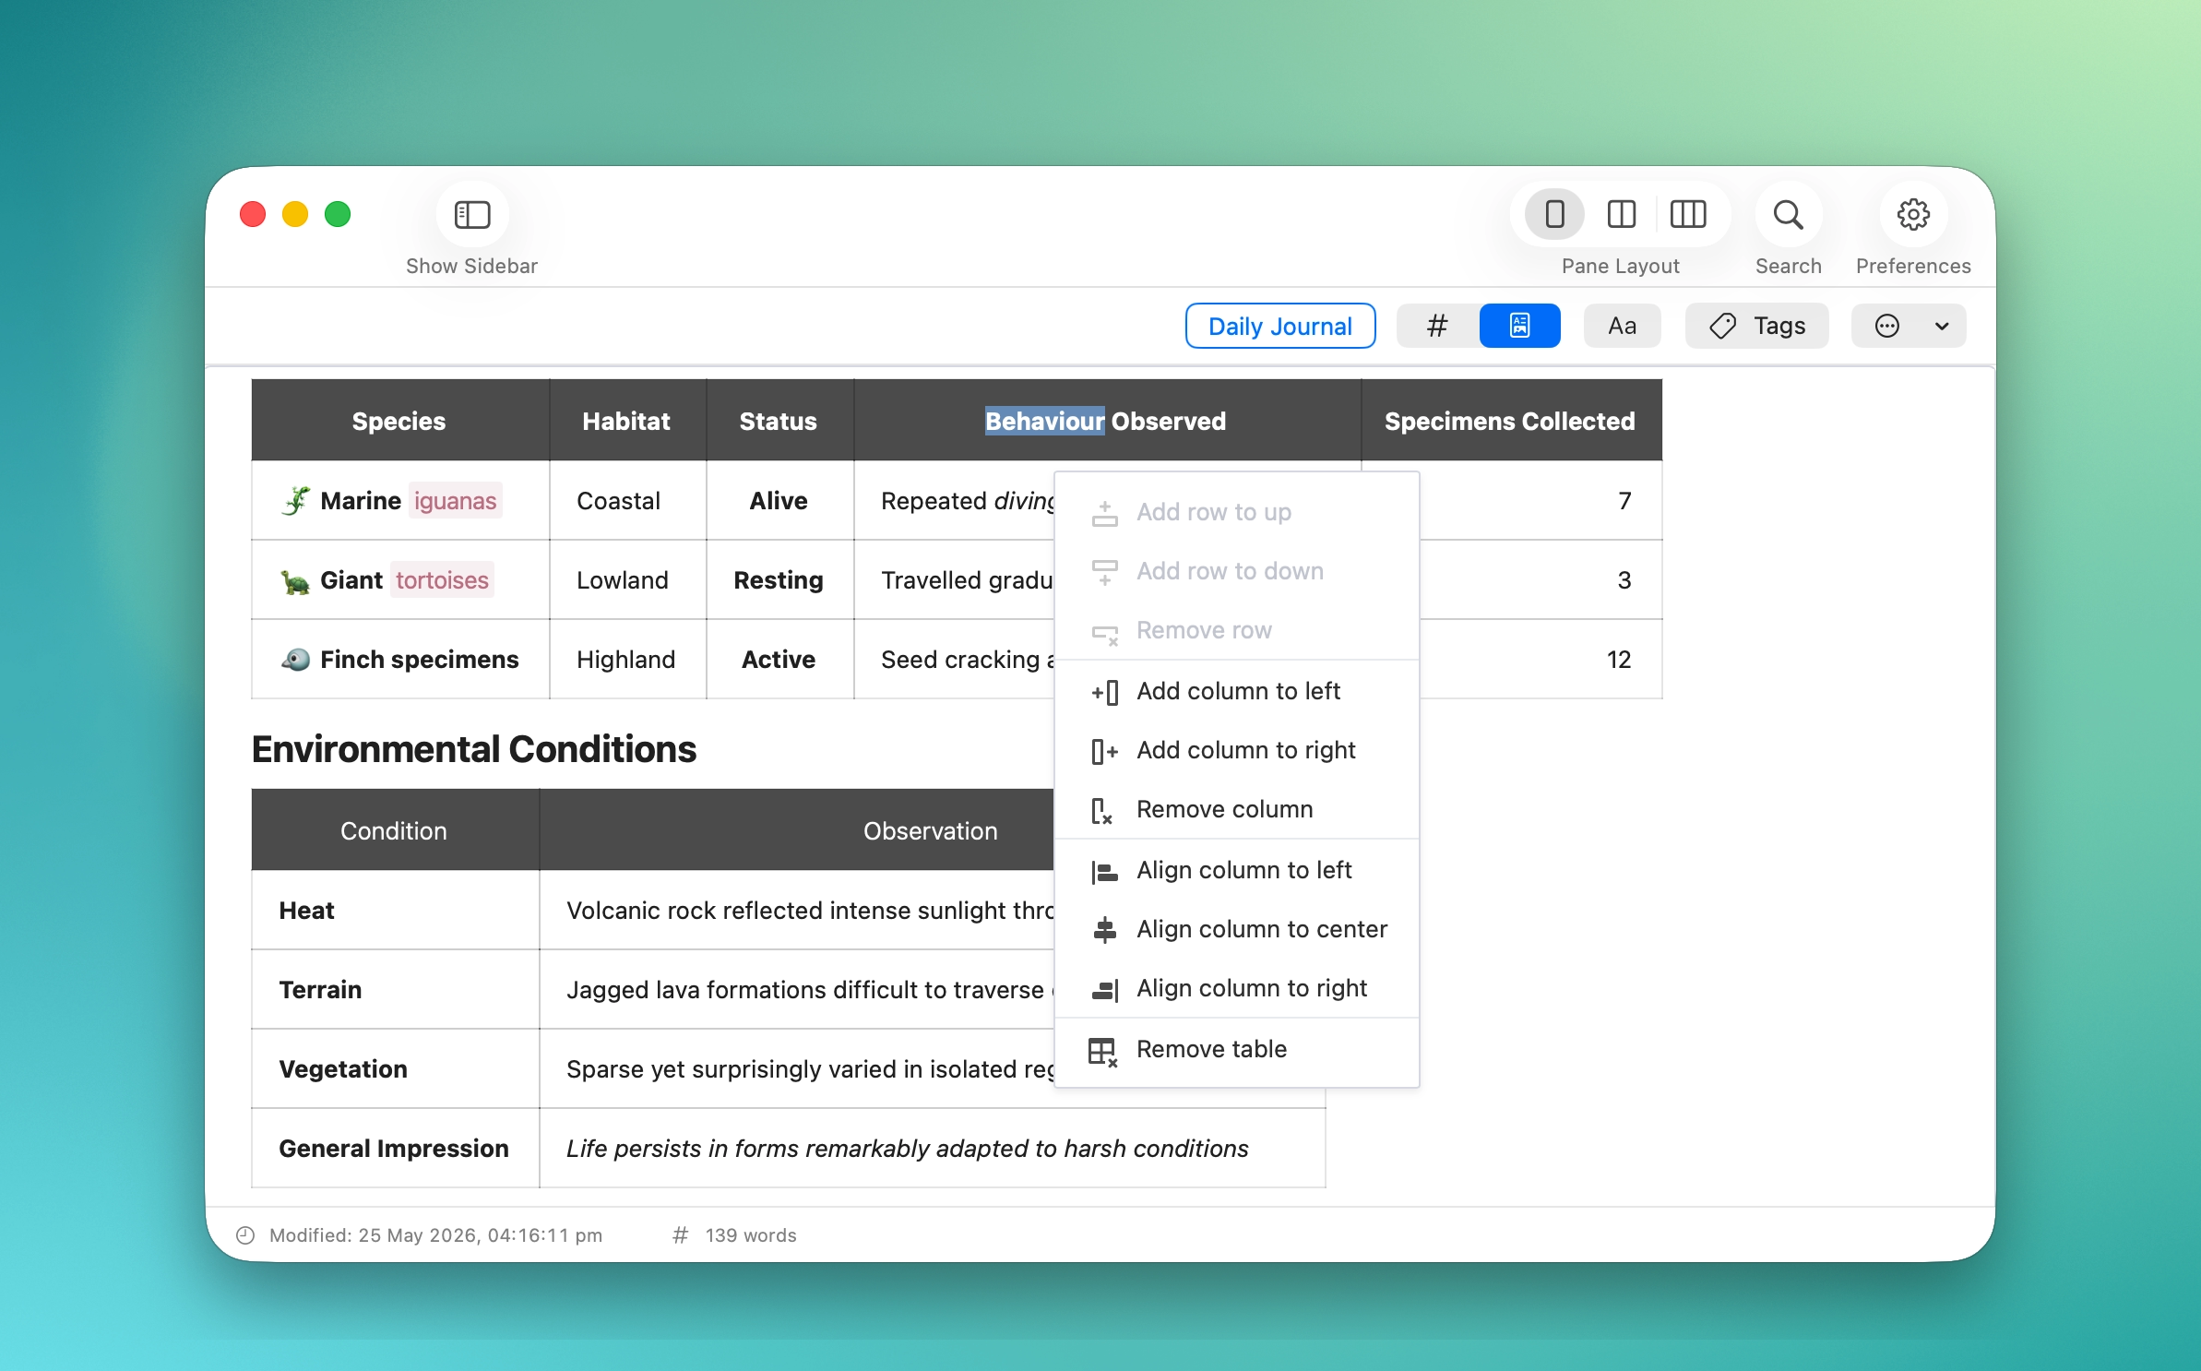Choose Remove table

point(1236,1049)
